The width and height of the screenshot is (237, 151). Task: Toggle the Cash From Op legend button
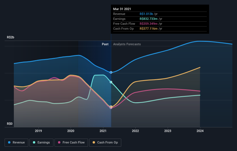[105, 143]
